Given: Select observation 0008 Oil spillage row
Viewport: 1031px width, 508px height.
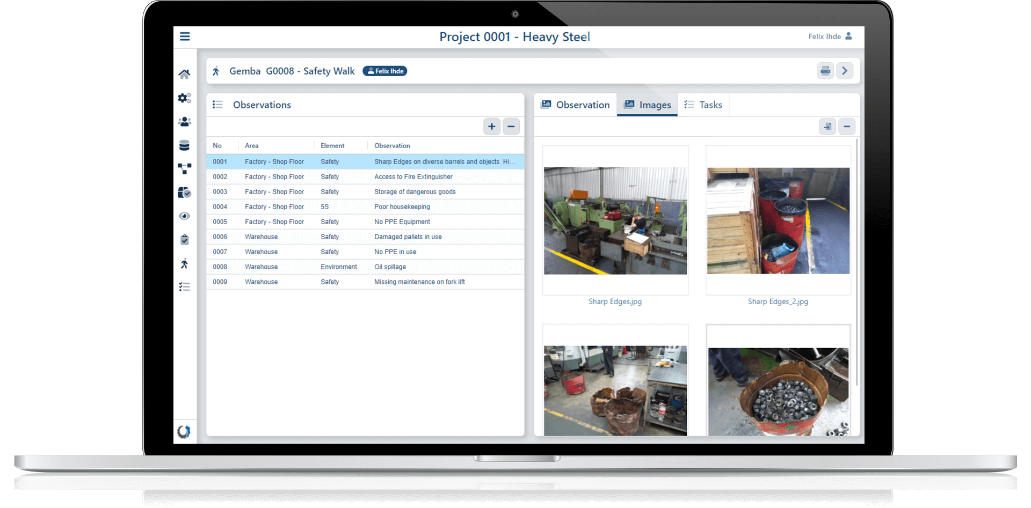Looking at the screenshot, I should (x=365, y=267).
